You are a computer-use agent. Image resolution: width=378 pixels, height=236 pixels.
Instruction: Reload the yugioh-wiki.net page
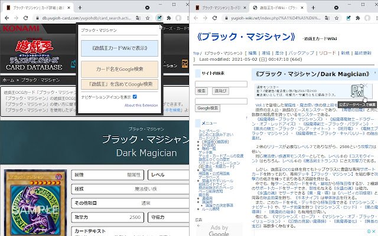coord(214,18)
